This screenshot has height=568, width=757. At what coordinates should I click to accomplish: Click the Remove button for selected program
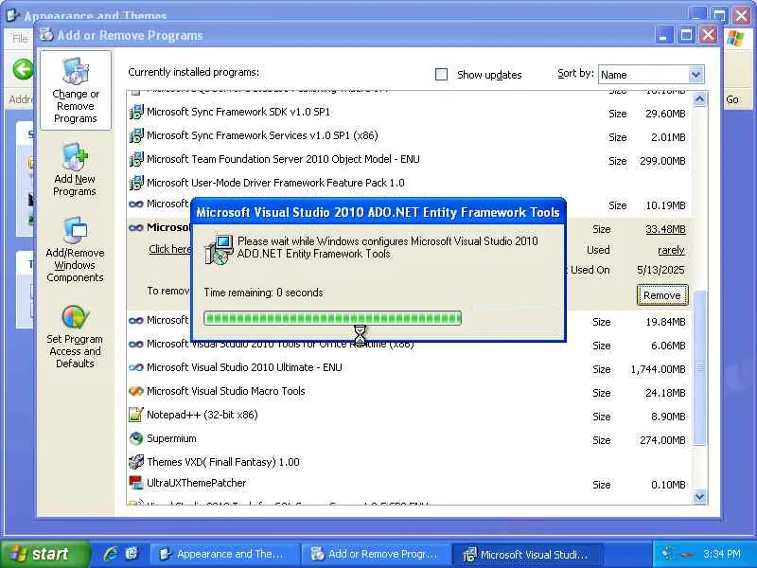pos(661,295)
